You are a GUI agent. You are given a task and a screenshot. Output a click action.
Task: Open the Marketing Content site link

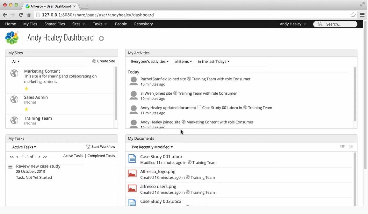[42, 71]
